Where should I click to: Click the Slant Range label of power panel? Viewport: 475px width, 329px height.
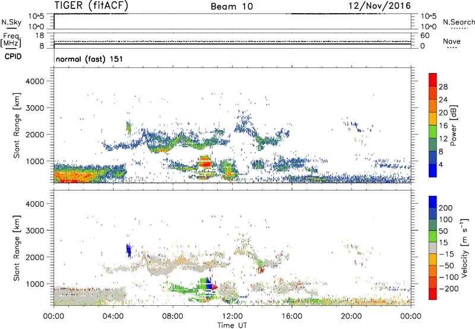pyautogui.click(x=17, y=125)
